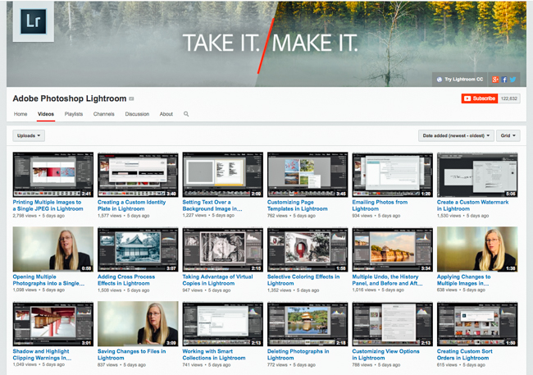Open the Facebook icon in banner
533x375 pixels.
tap(504, 80)
